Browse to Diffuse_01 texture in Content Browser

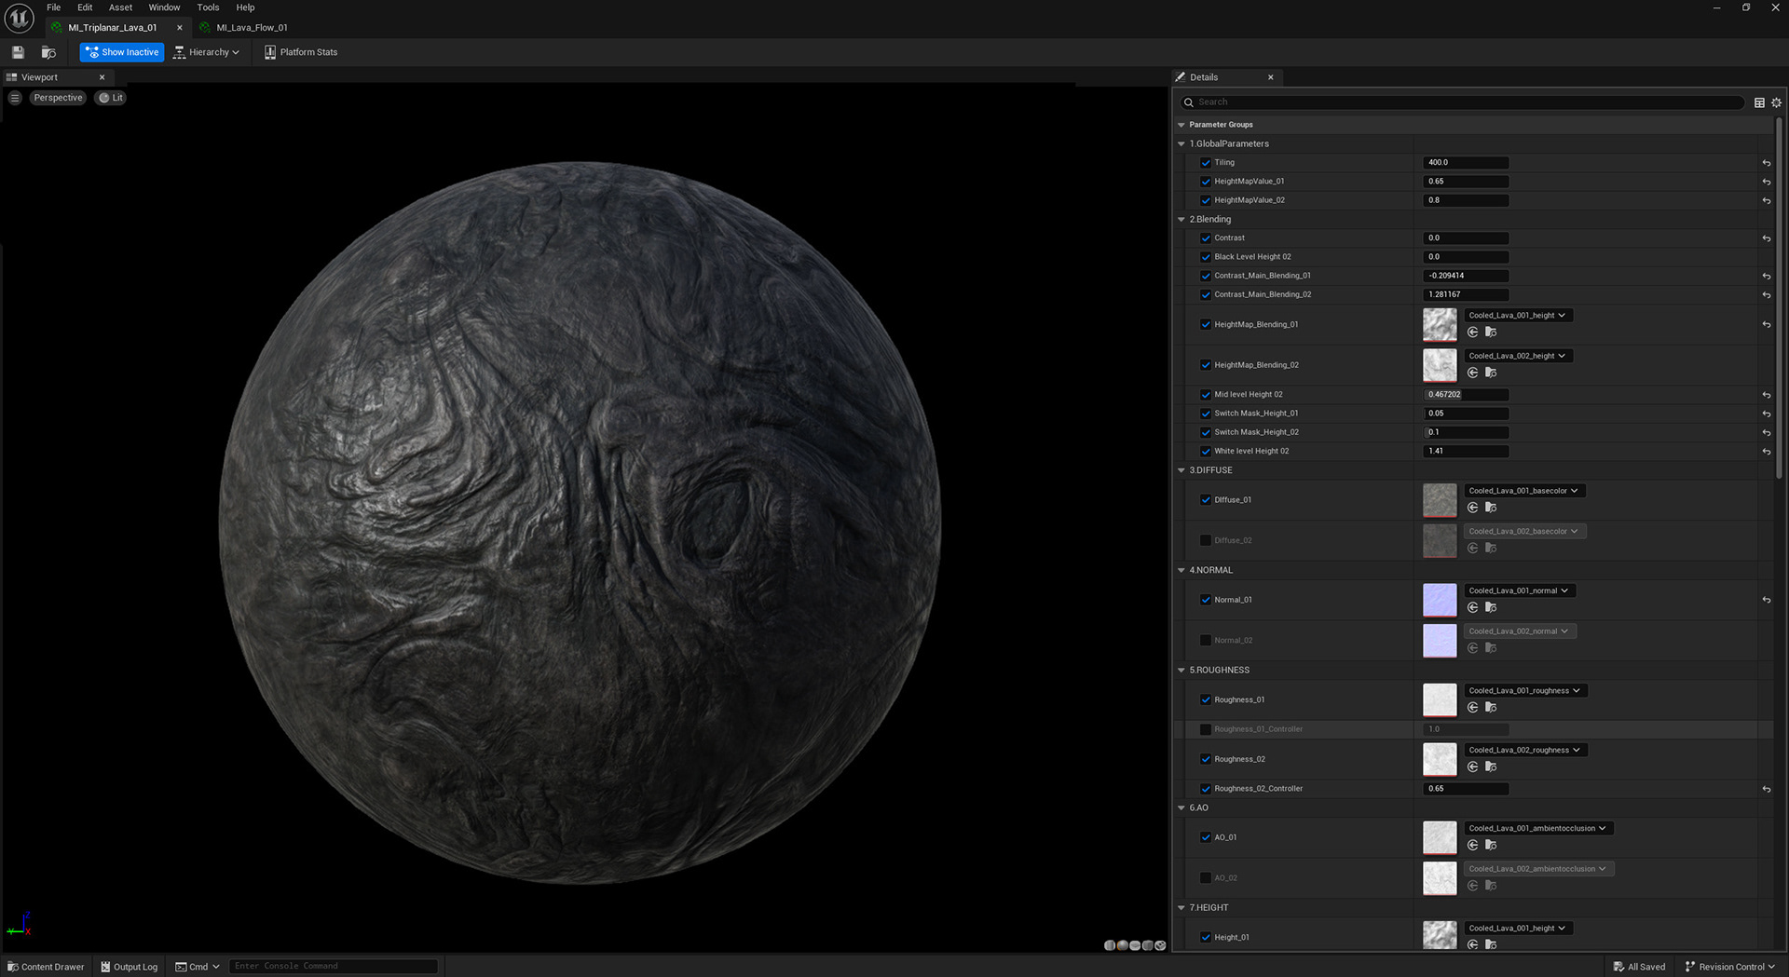(1491, 508)
